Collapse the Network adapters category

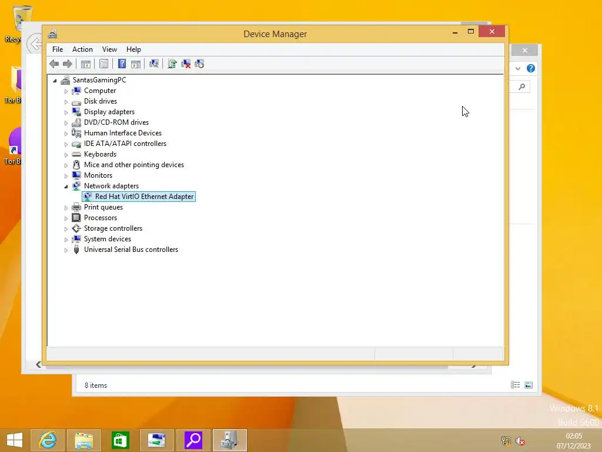(66, 187)
